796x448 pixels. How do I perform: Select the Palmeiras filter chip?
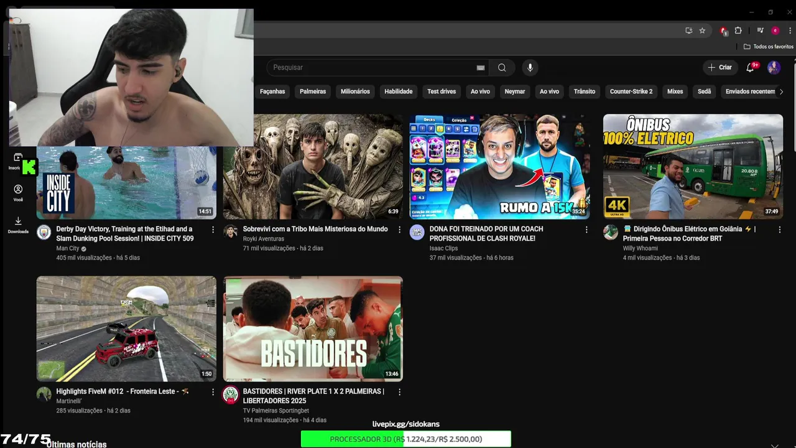(x=313, y=91)
